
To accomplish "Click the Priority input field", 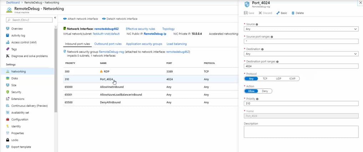I will pos(301,103).
